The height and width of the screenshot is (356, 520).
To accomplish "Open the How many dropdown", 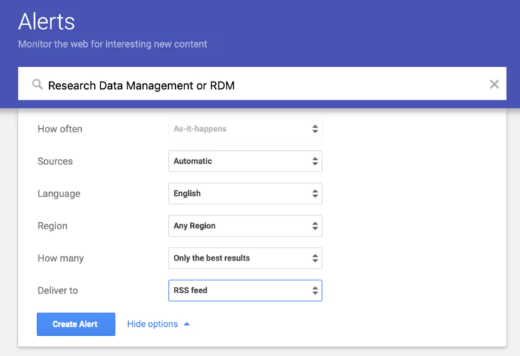I will tap(245, 258).
